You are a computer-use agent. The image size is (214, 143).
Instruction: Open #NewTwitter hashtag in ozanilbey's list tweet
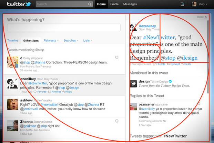coord(38,83)
